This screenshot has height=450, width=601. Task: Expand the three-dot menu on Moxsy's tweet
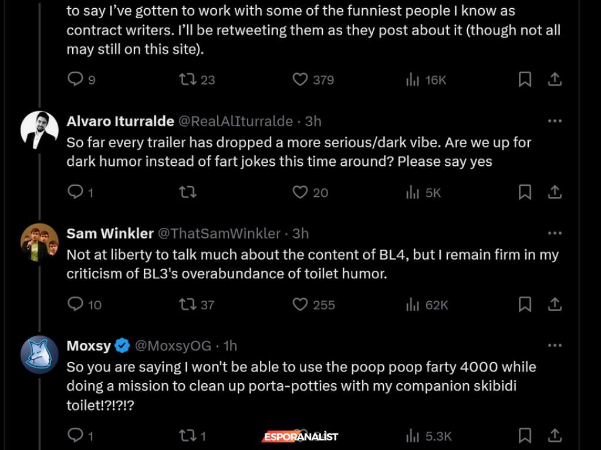click(x=554, y=346)
